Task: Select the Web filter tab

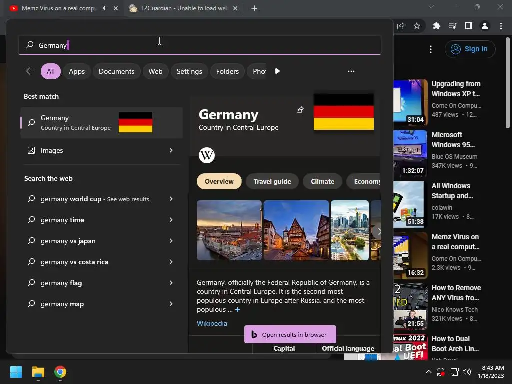Action: [x=156, y=71]
